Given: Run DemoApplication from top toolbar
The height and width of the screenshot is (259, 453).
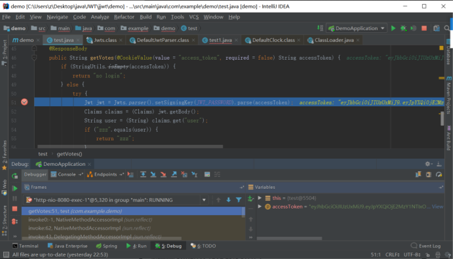Looking at the screenshot, I should coord(393,28).
